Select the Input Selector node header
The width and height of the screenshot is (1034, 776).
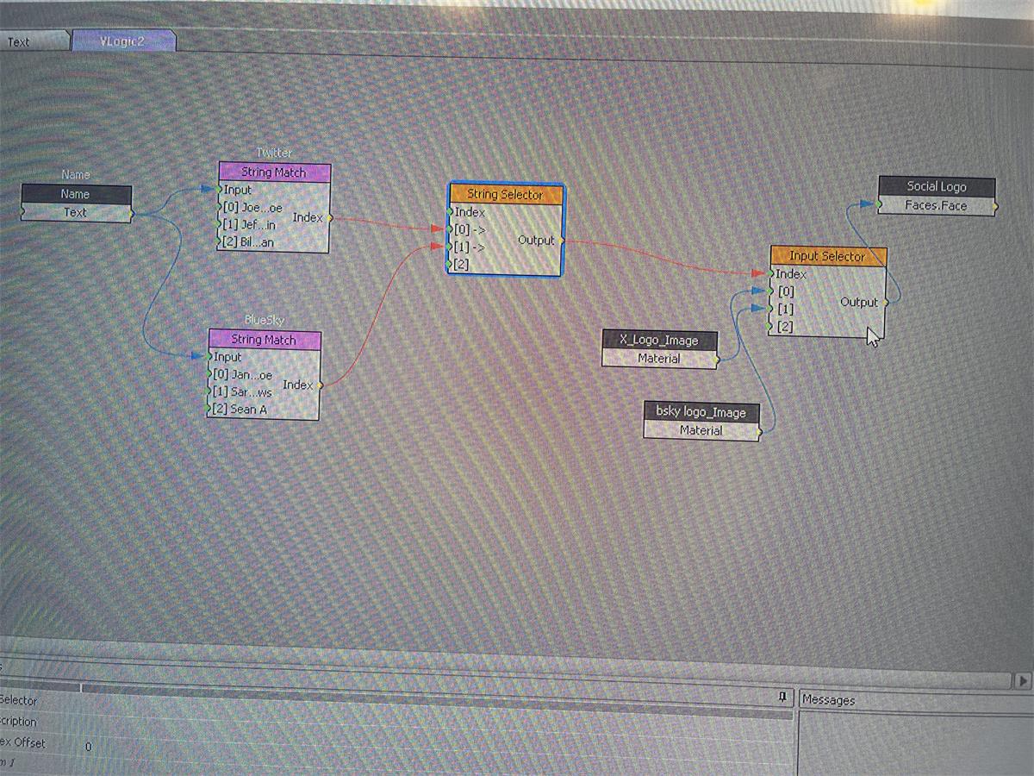click(x=827, y=256)
